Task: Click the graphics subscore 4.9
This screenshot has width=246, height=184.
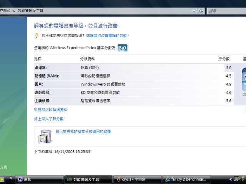Action: coord(229,84)
